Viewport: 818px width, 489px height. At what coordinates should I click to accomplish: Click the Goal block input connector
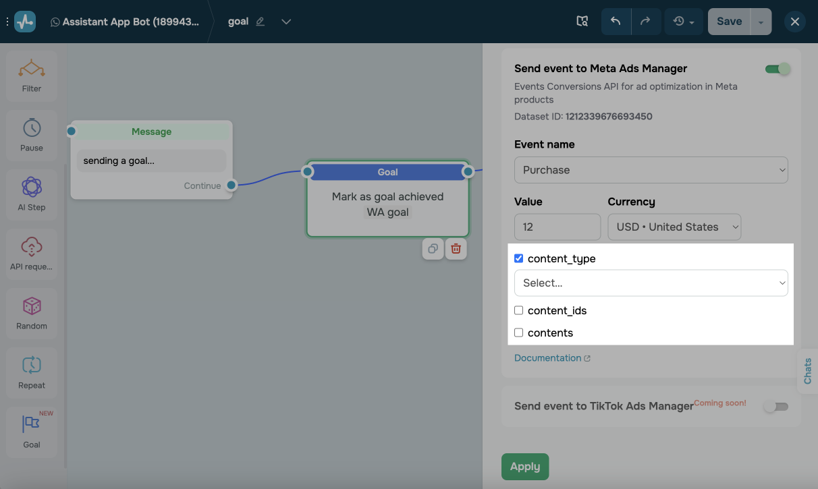[x=308, y=172]
